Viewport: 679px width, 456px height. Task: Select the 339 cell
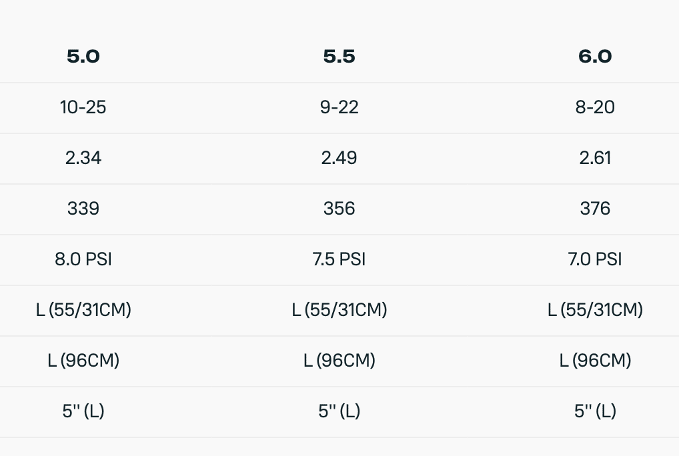[x=83, y=209]
